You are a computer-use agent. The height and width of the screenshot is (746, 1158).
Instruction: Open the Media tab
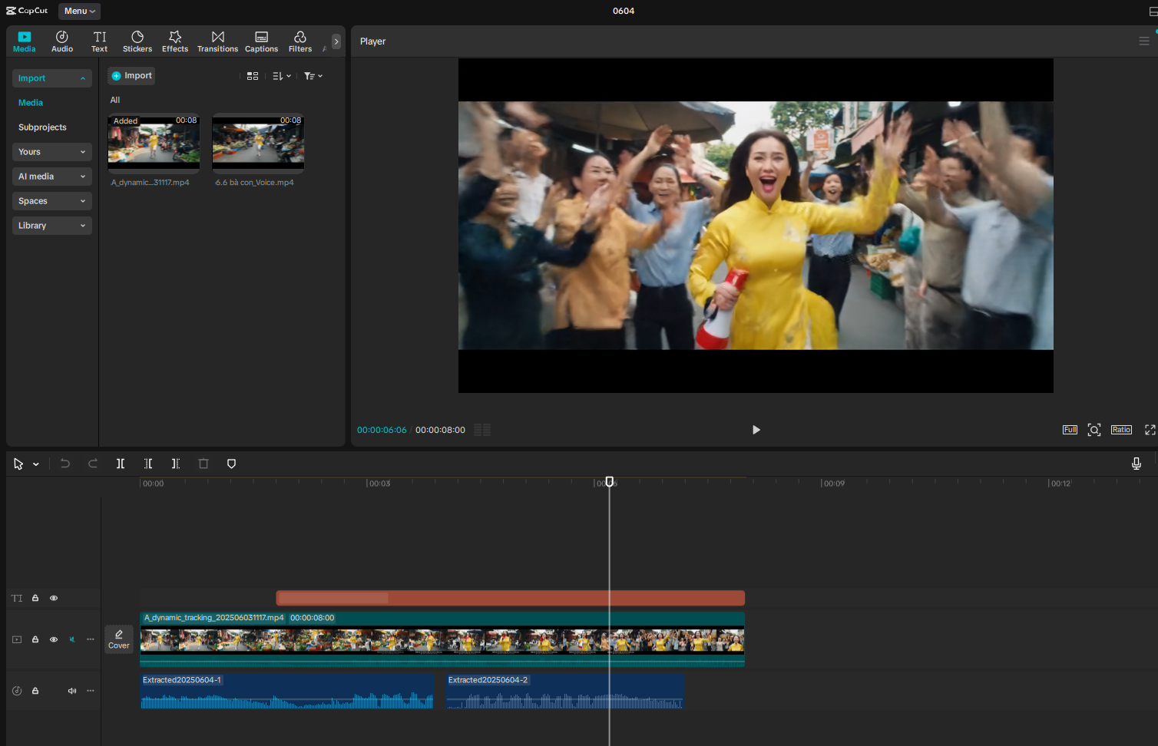click(25, 41)
